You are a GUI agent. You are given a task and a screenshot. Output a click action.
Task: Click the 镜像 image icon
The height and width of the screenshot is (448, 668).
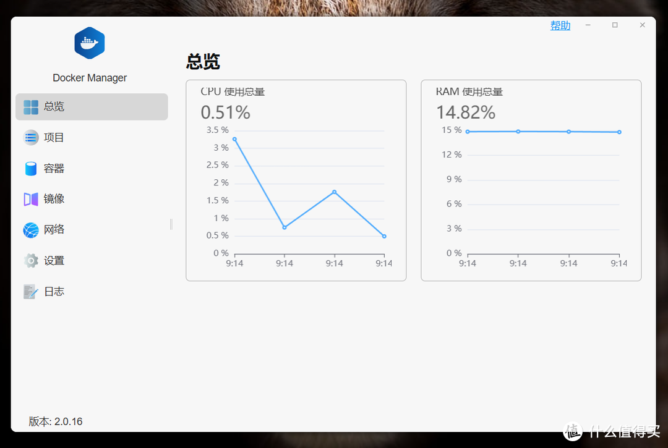pos(31,199)
